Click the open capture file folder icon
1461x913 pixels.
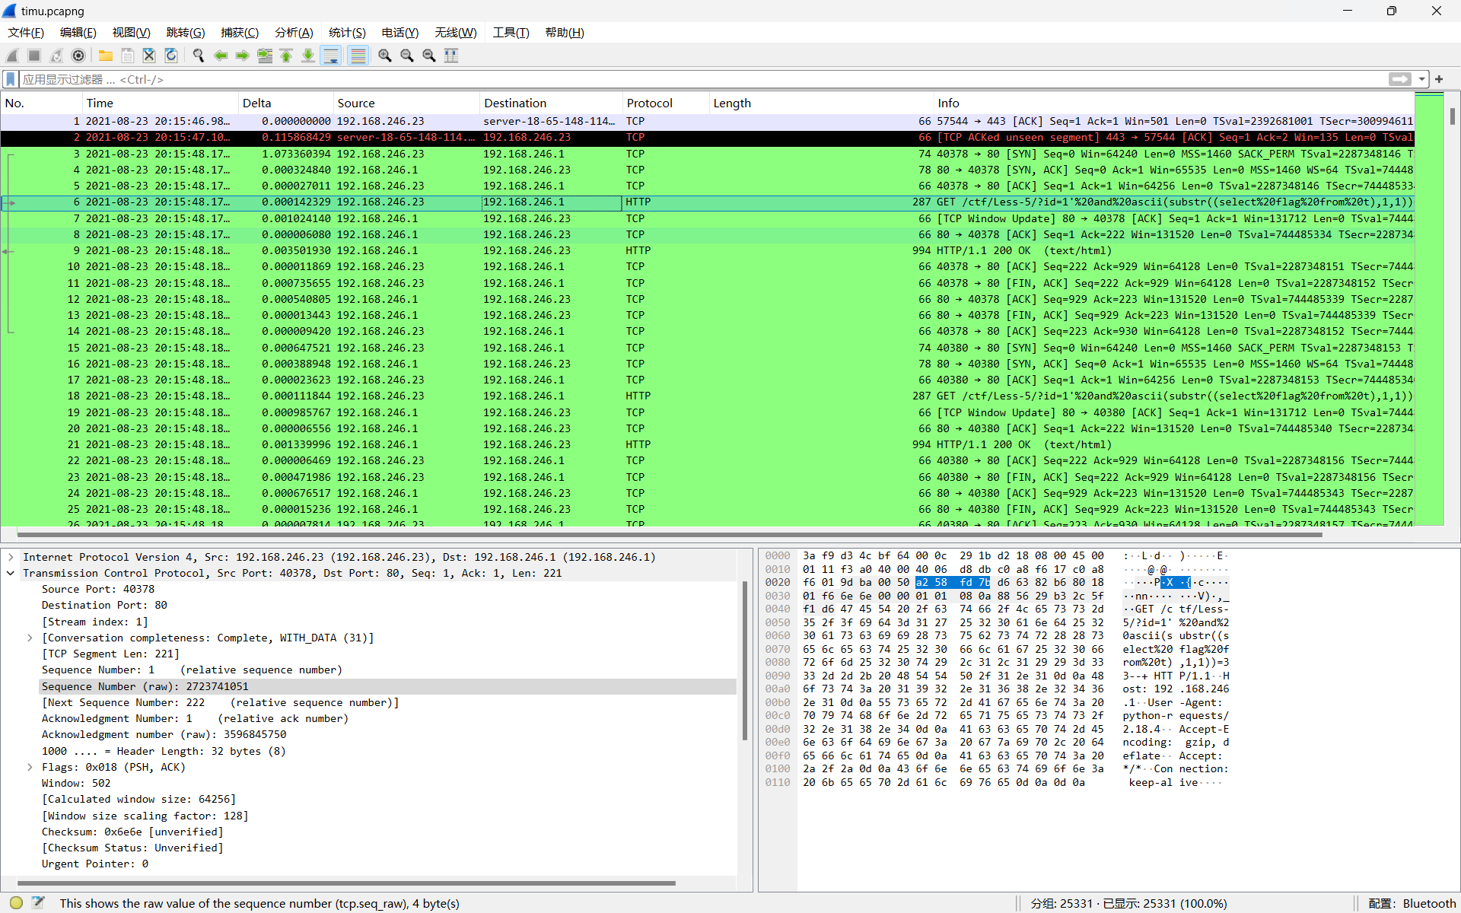coord(106,56)
